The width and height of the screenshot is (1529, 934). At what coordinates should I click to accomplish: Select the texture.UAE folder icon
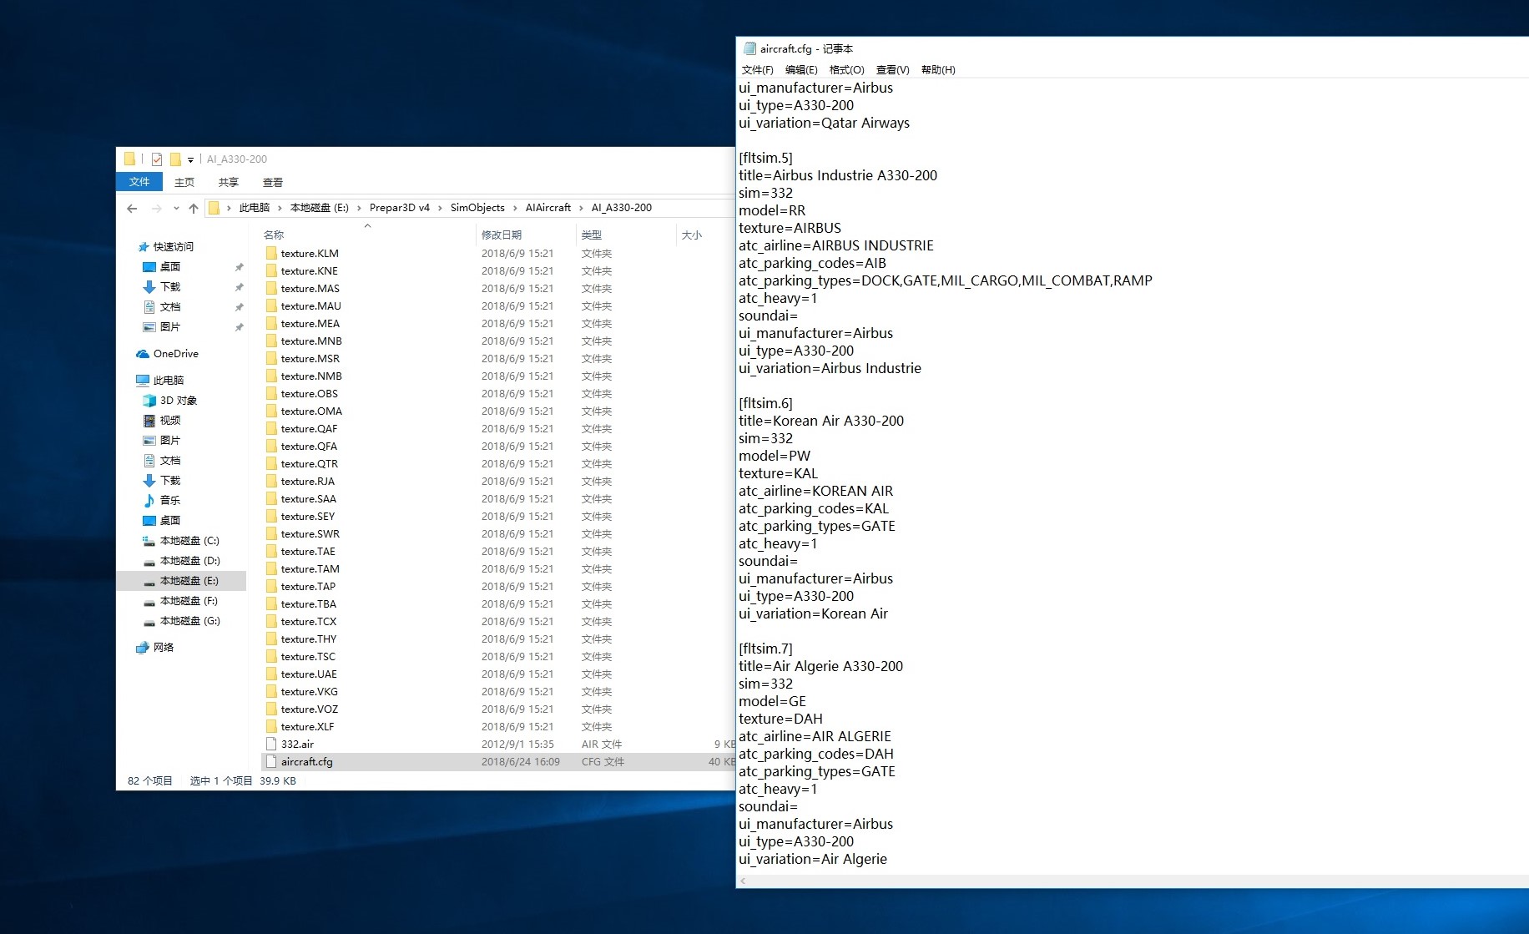(271, 674)
